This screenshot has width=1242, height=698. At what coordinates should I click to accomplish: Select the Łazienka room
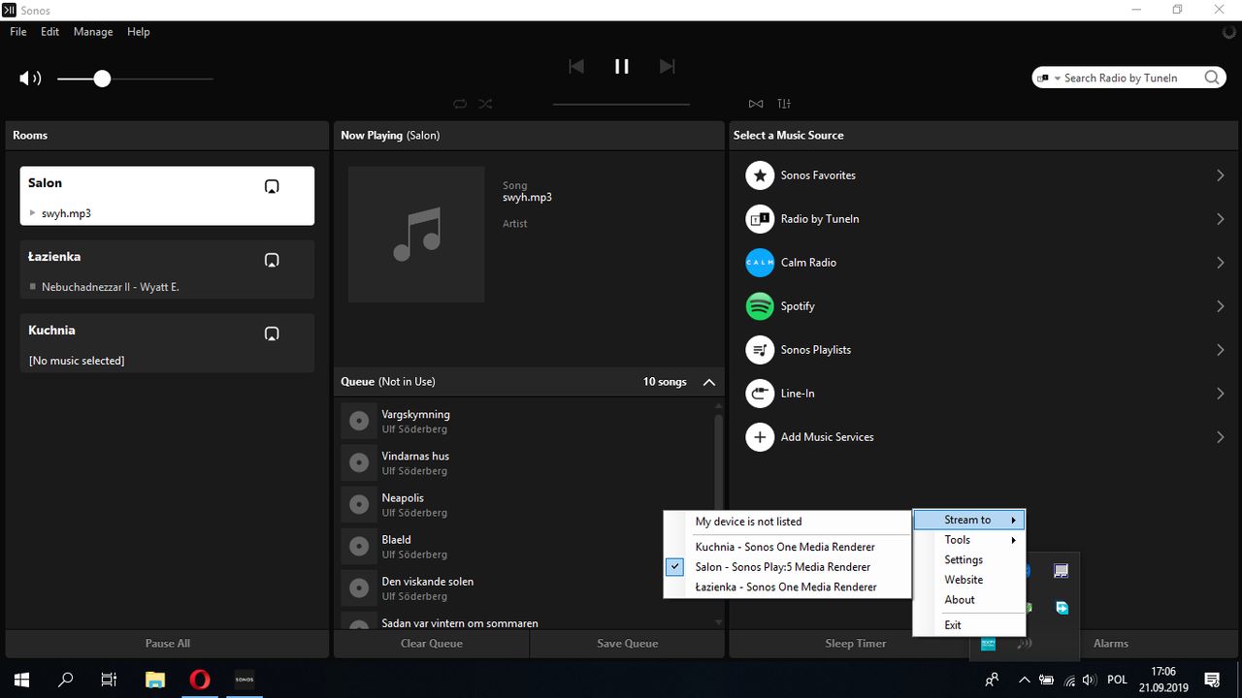coord(167,270)
